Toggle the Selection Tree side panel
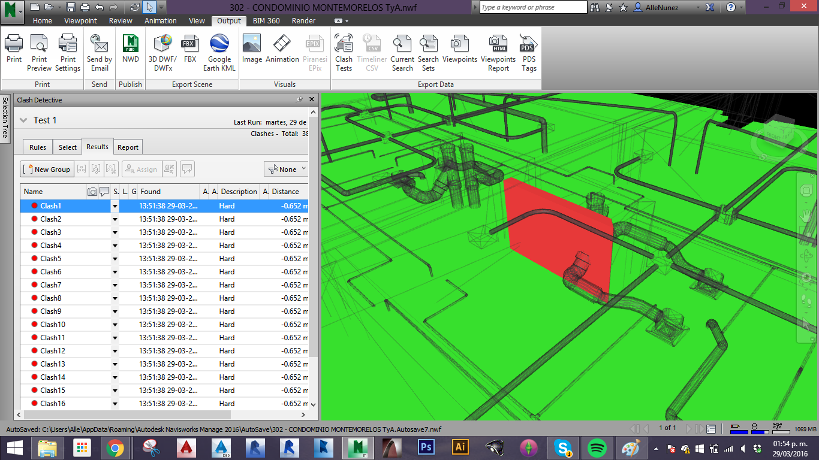This screenshot has height=460, width=819. point(5,117)
